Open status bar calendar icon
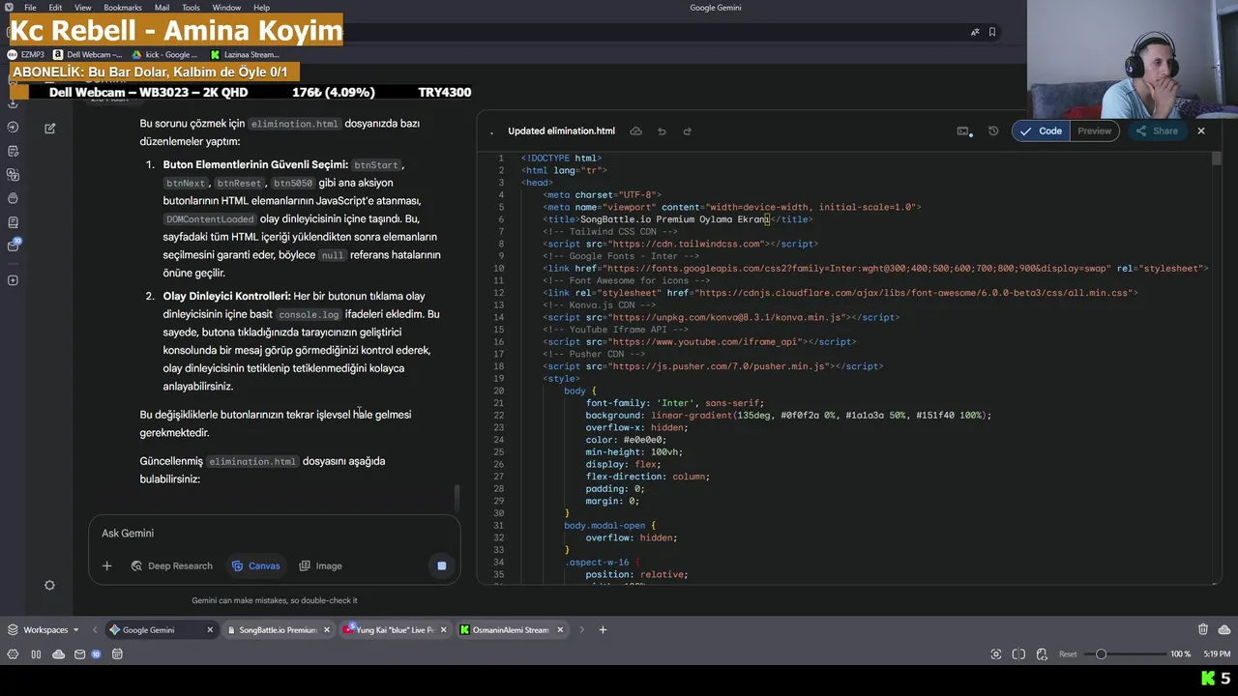 117,654
